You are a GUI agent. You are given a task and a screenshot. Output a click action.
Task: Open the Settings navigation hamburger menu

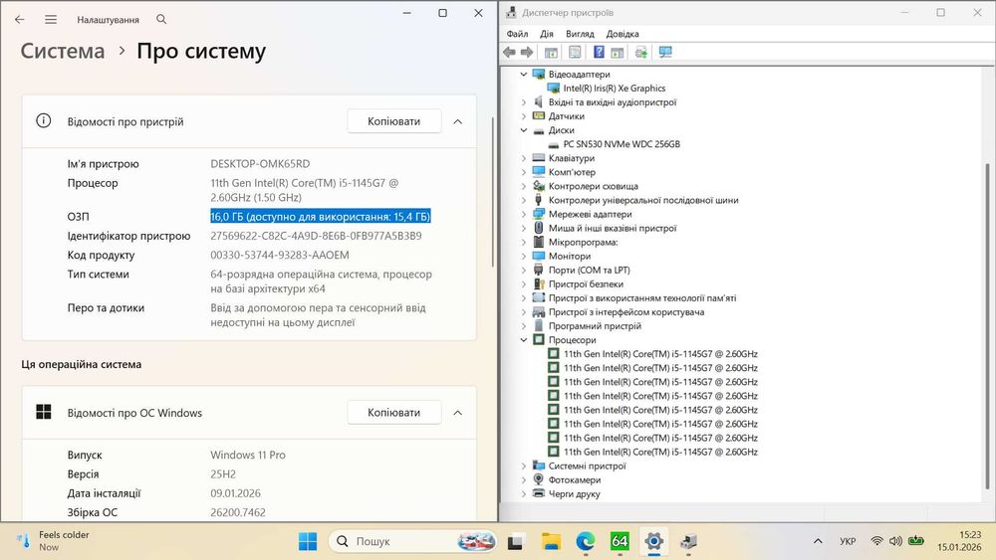(51, 20)
